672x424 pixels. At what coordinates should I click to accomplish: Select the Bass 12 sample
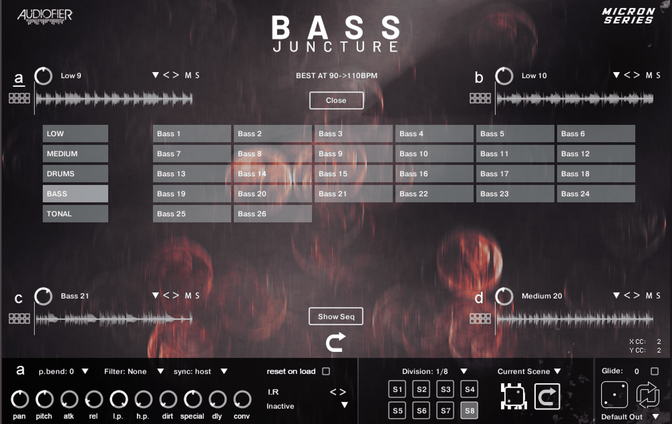[595, 153]
